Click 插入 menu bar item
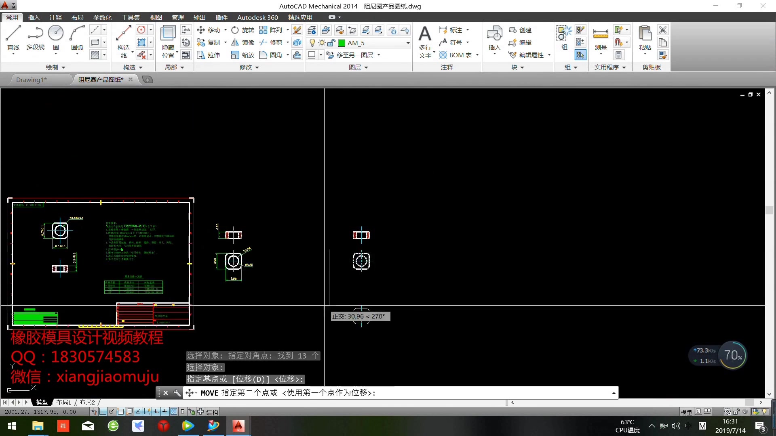 [x=33, y=18]
